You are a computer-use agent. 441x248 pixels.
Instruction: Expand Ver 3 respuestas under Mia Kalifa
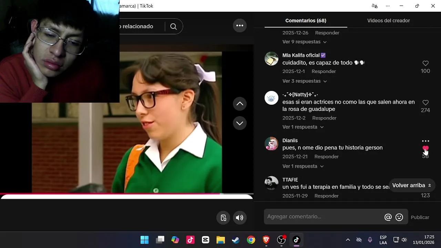[x=305, y=81]
